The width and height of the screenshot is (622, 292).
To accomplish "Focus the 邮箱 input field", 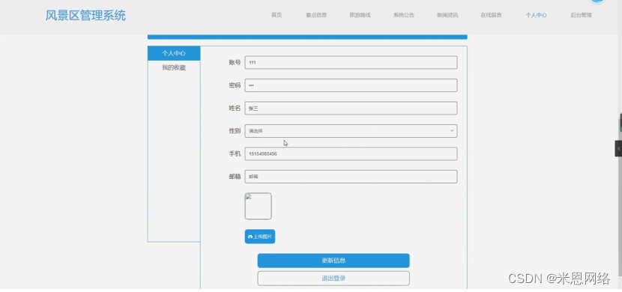I will (x=351, y=177).
